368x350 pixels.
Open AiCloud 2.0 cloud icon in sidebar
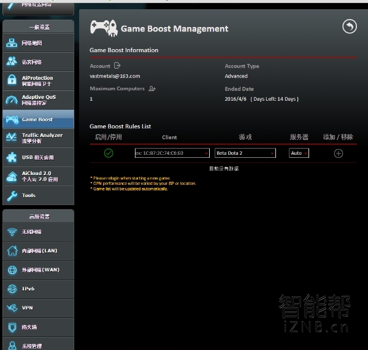tap(12, 177)
